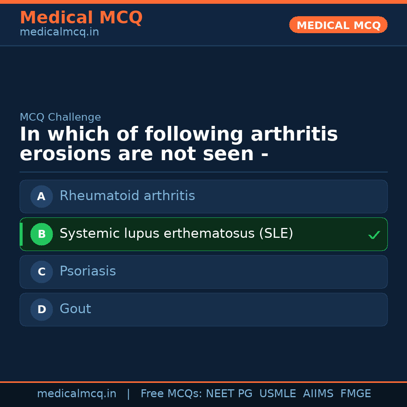Screen dimensions: 407x407
Task: Click the green bar left of option B
Action: 21,234
